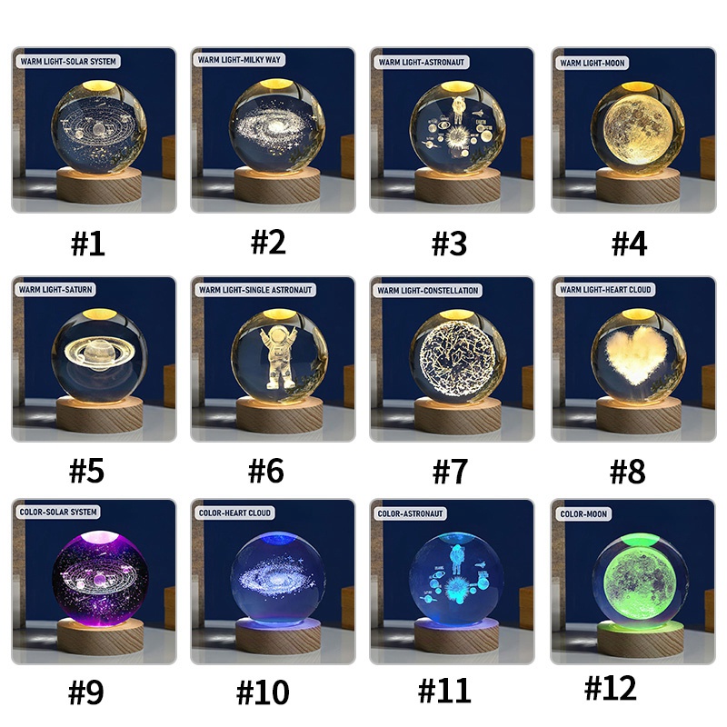Click the #12 option number label

(x=611, y=688)
